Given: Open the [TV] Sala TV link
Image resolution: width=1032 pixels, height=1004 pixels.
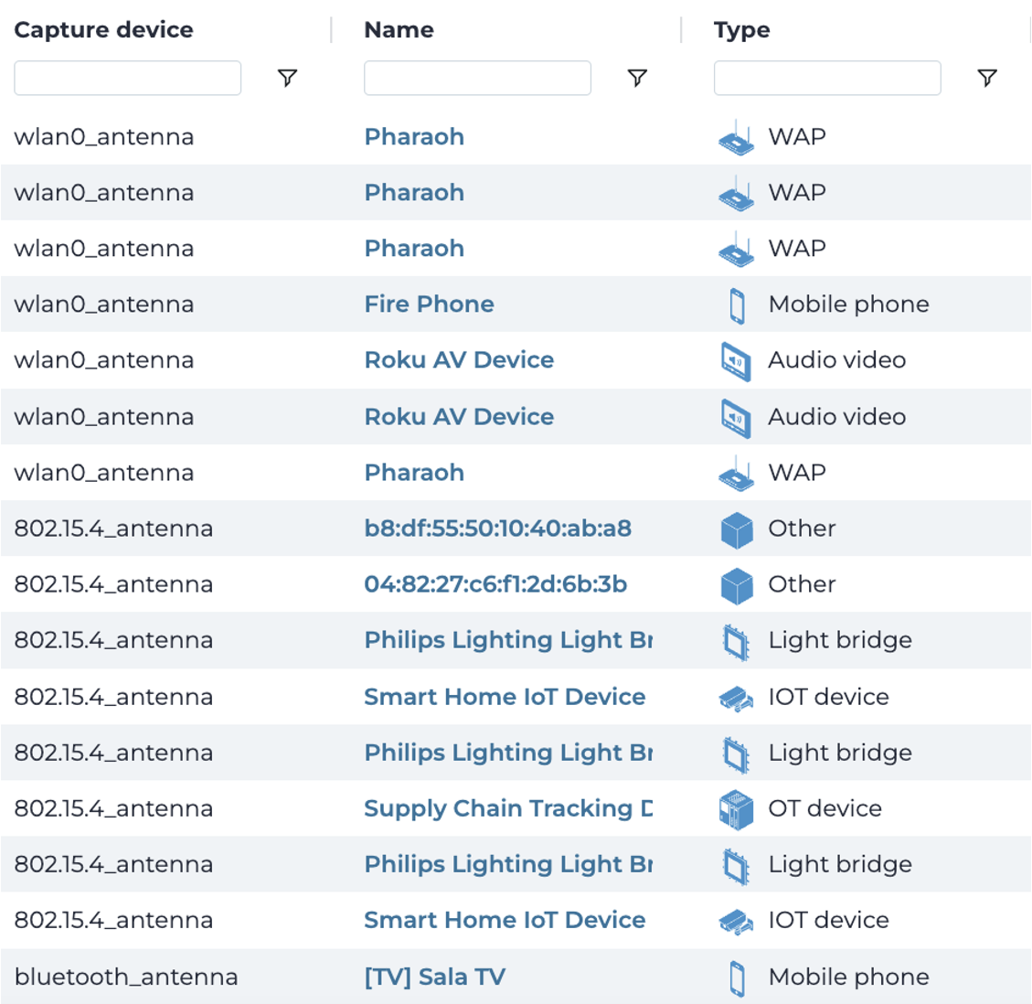Looking at the screenshot, I should coord(434,977).
